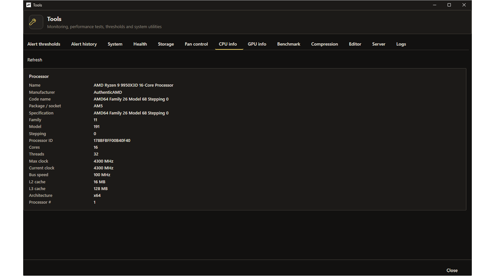Click the Architecture label

coord(40,195)
